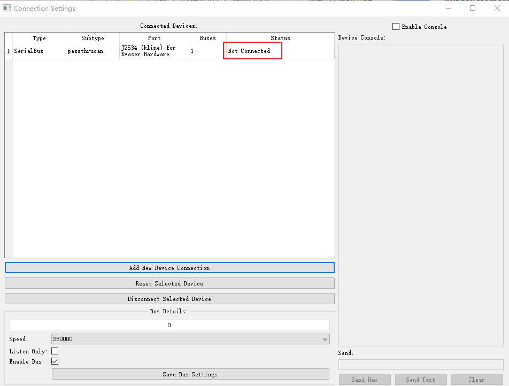The height and width of the screenshot is (386, 509).
Task: Click the bus number field showing 0
Action: (169, 325)
